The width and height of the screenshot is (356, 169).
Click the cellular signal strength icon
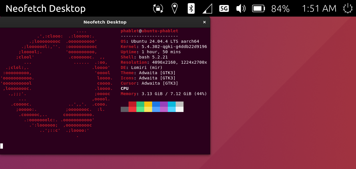pyautogui.click(x=207, y=8)
